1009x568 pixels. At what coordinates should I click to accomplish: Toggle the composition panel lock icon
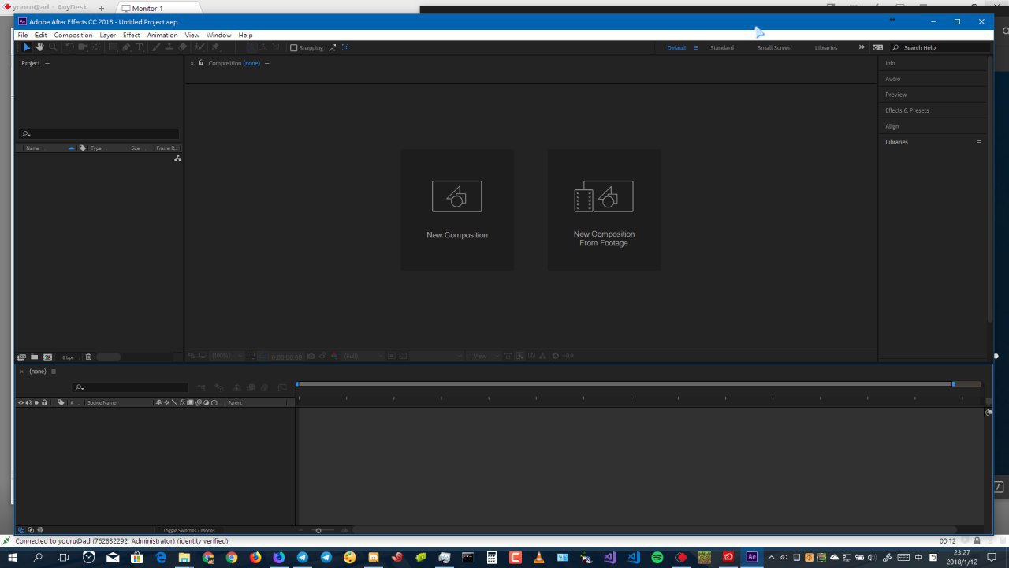[x=201, y=63]
